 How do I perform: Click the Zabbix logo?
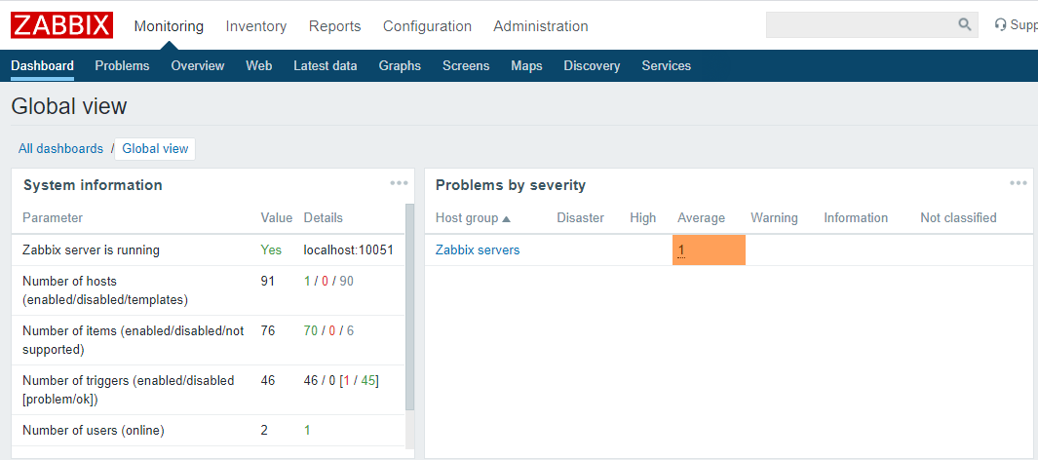click(x=62, y=25)
